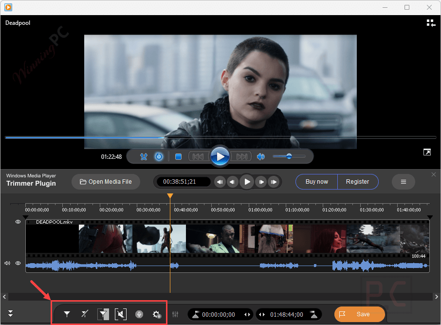Click the microphone voice-over icon
Image resolution: width=441 pixels, height=325 pixels.
(x=139, y=314)
